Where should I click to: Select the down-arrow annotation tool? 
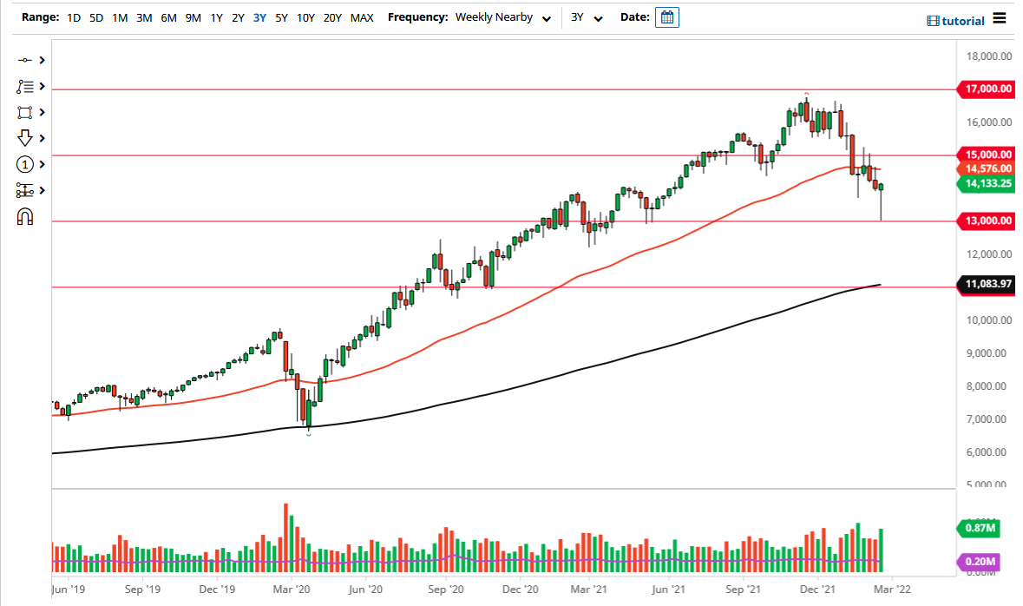point(25,138)
